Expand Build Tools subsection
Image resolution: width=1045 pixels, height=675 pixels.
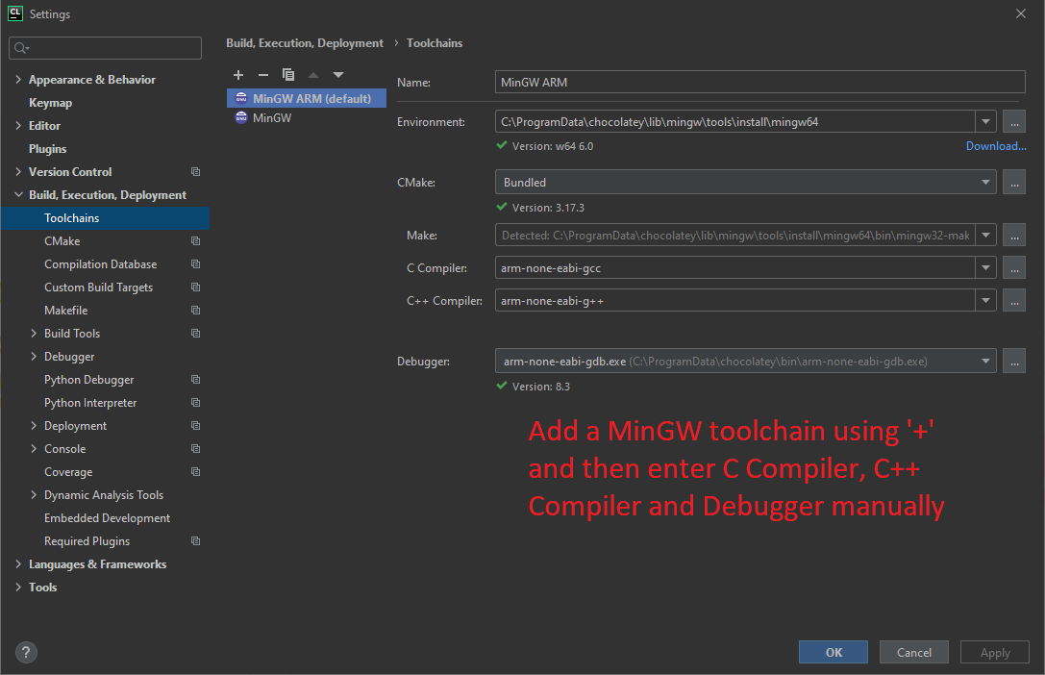tap(34, 333)
